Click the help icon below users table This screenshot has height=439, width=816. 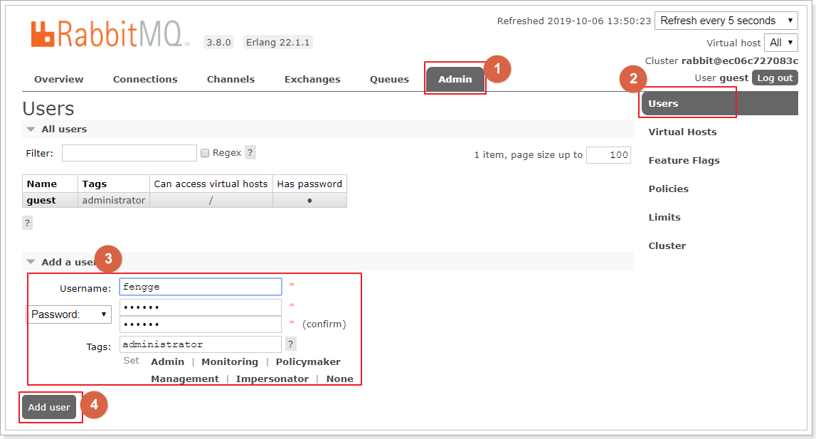point(27,223)
